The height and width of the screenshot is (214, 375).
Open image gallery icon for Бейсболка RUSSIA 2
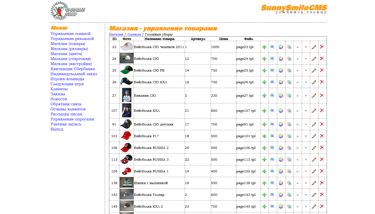coord(289,148)
